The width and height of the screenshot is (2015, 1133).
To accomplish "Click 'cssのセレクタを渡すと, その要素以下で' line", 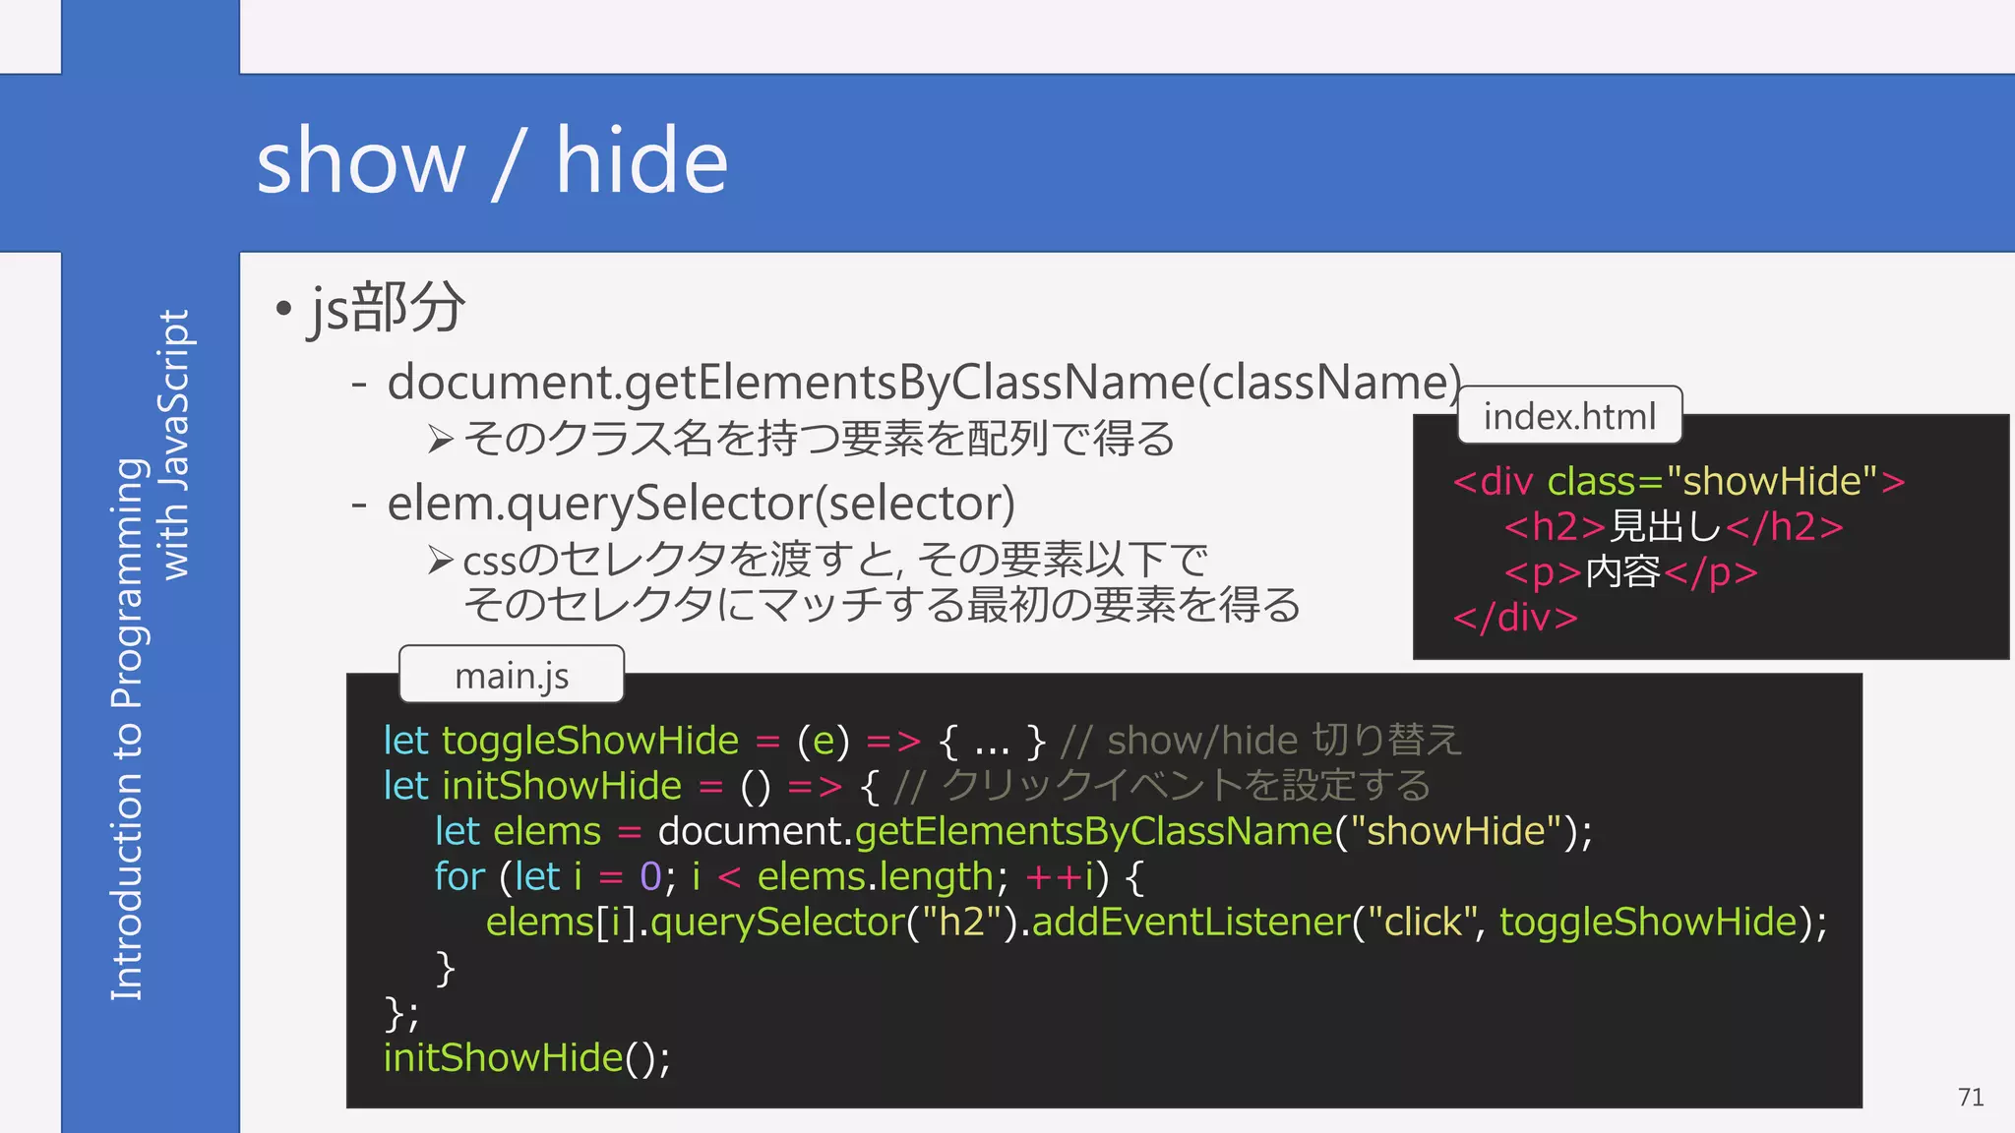I will 834,560.
